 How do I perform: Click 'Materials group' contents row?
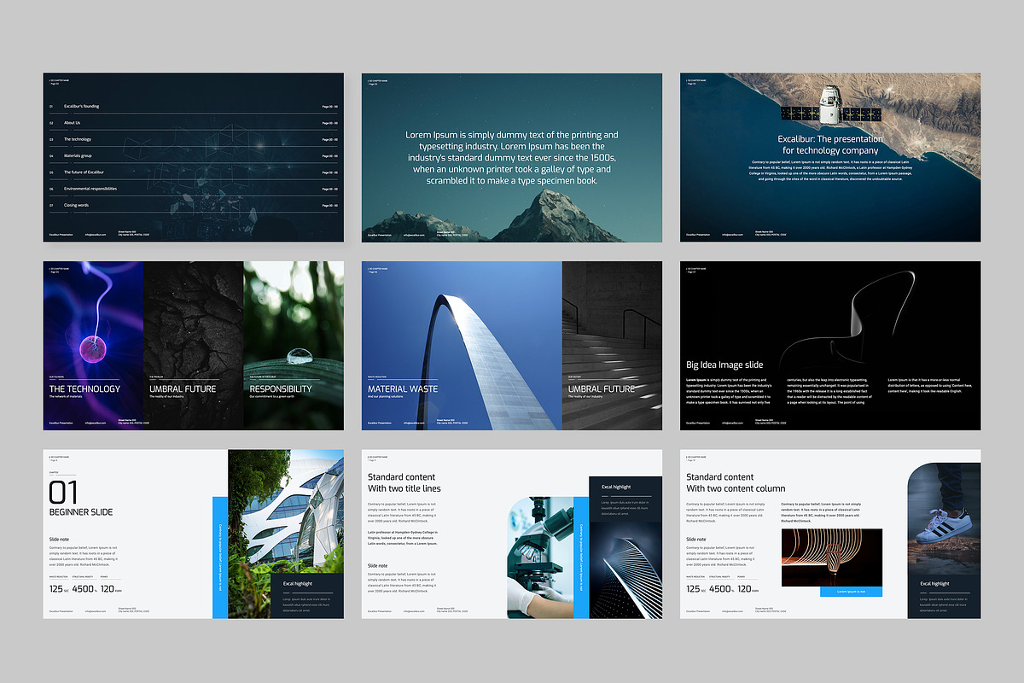[x=194, y=156]
